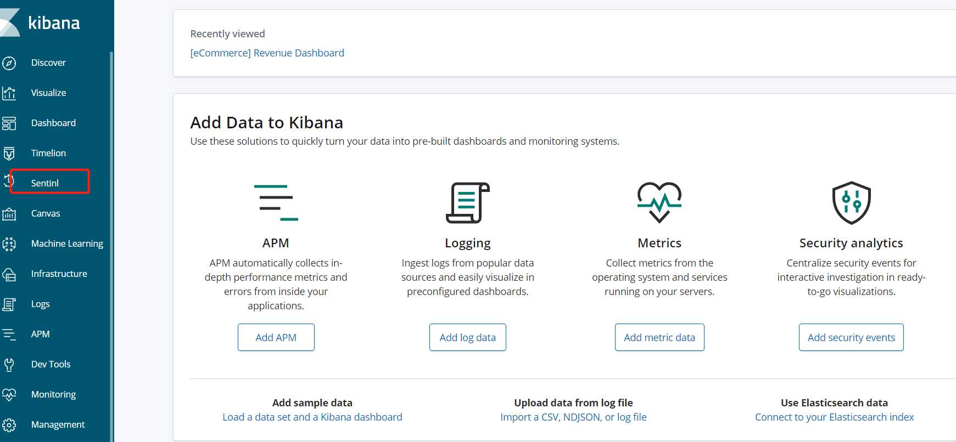The image size is (956, 442).
Task: Click the Metrics heart illustration icon
Action: coord(659,202)
